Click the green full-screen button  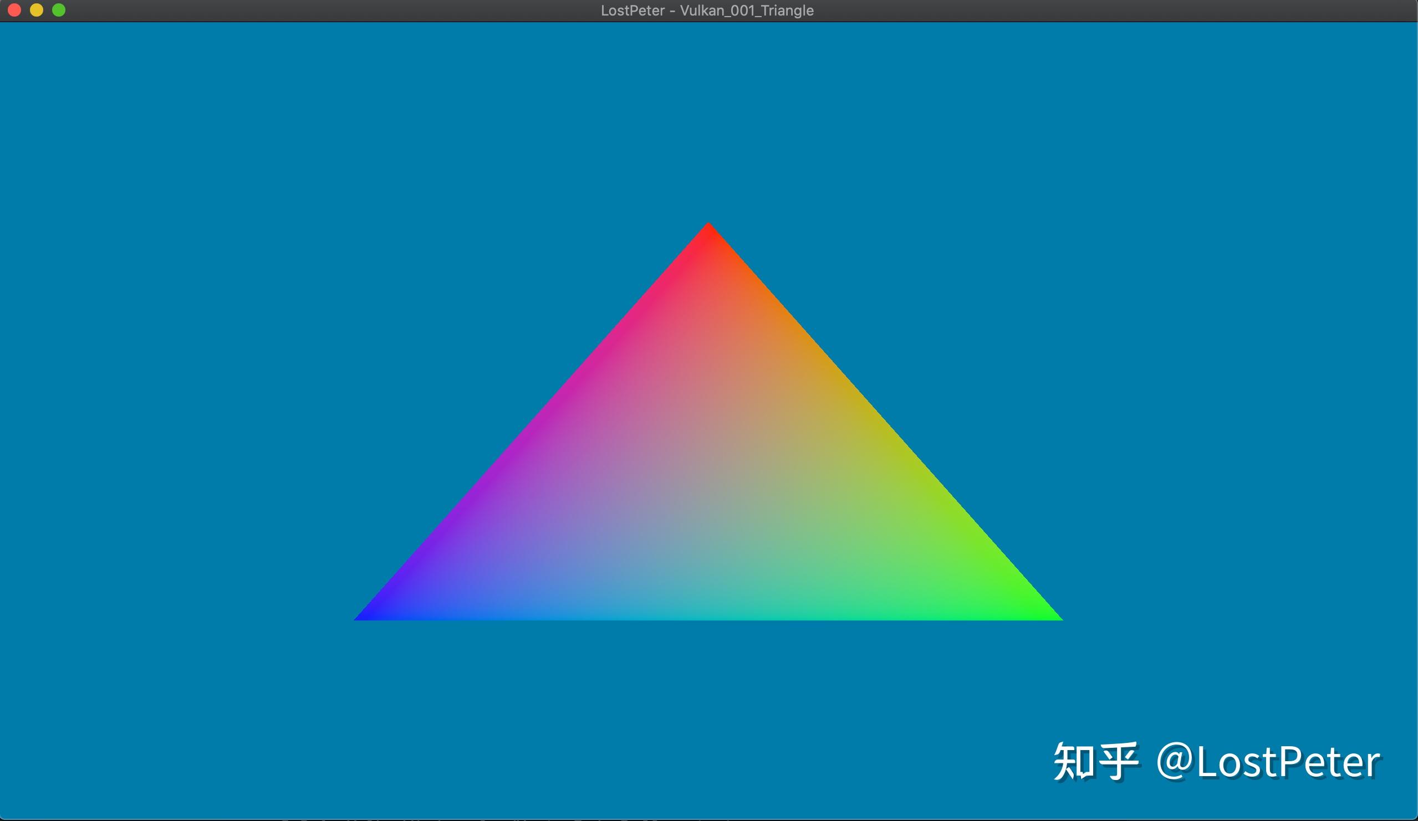click(59, 9)
